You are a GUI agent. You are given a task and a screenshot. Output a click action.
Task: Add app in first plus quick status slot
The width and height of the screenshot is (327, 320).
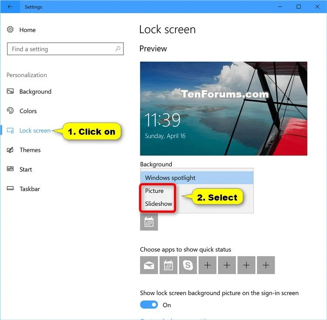tap(207, 265)
